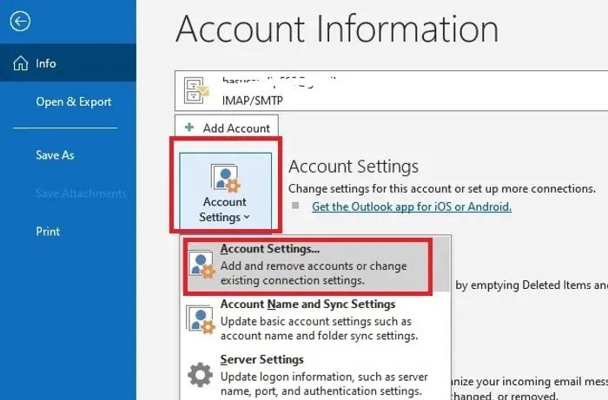The image size is (608, 400).
Task: Choose Server Settings menu entry
Action: (x=317, y=375)
